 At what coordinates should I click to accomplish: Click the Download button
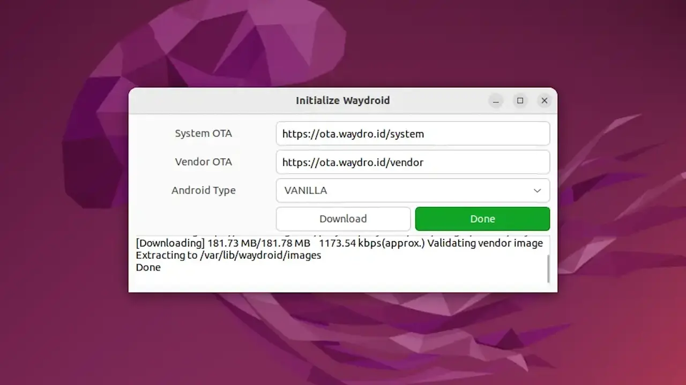pyautogui.click(x=343, y=219)
